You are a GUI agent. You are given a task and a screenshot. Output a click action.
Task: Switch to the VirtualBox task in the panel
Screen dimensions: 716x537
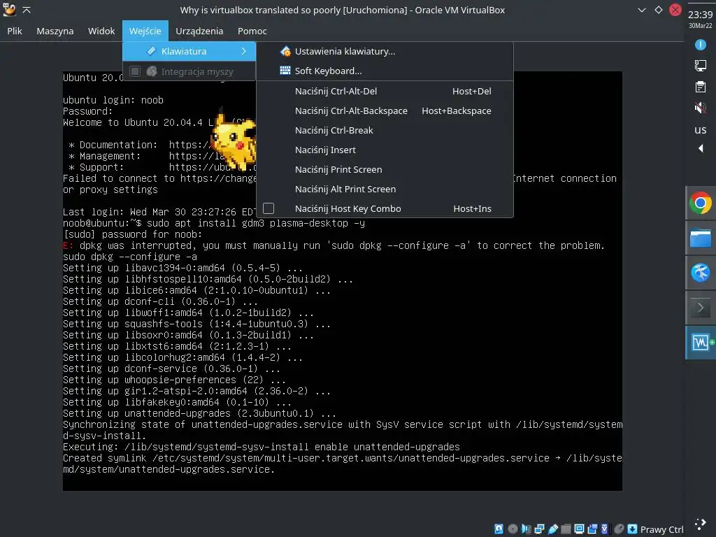pos(701,343)
